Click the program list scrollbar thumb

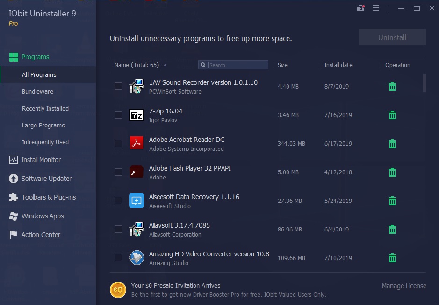click(425, 83)
